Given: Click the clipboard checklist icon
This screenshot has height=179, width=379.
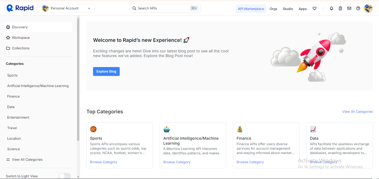Looking at the screenshot, I should (340, 9).
